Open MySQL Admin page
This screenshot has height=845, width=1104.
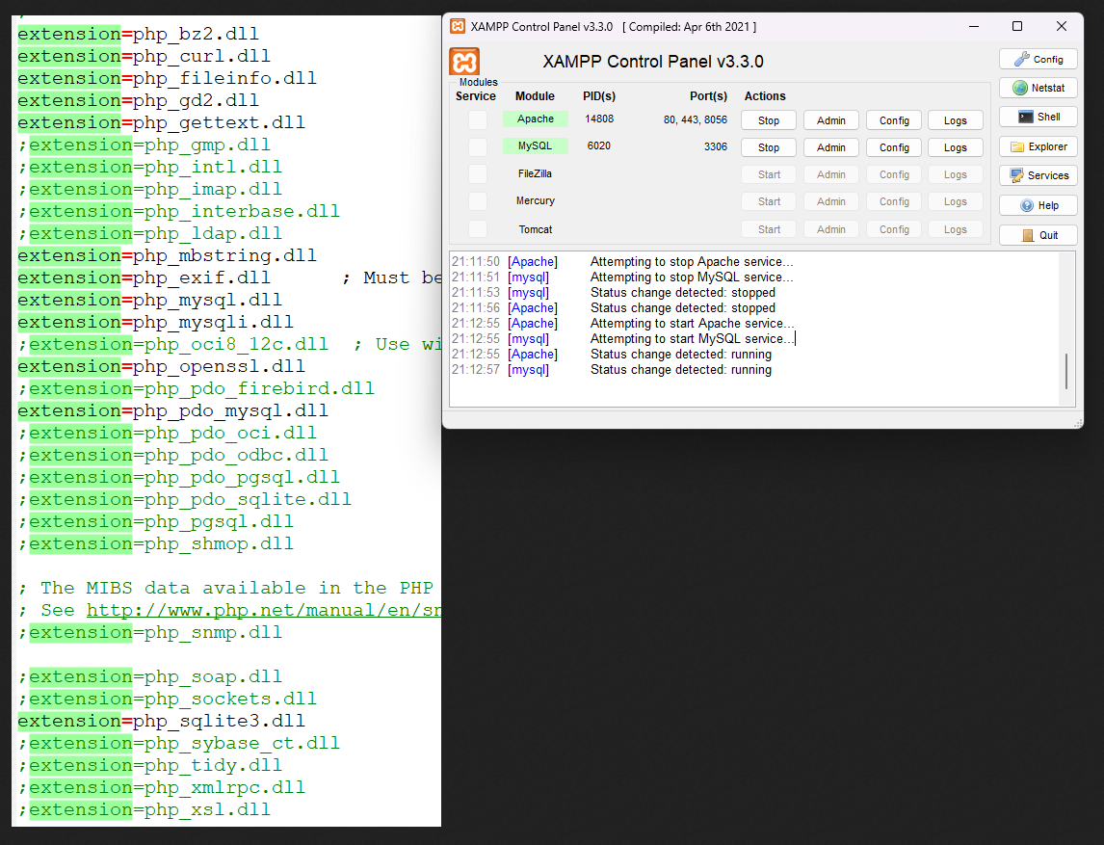tap(830, 147)
